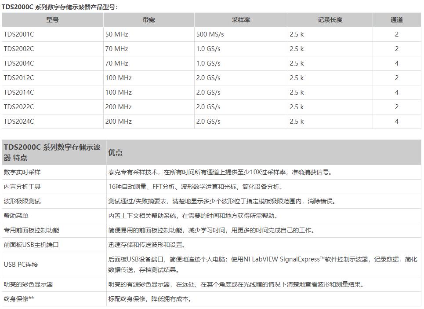This screenshot has height=309, width=424.
Task: Select the 数字实时采样 feature row
Action: click(x=22, y=172)
